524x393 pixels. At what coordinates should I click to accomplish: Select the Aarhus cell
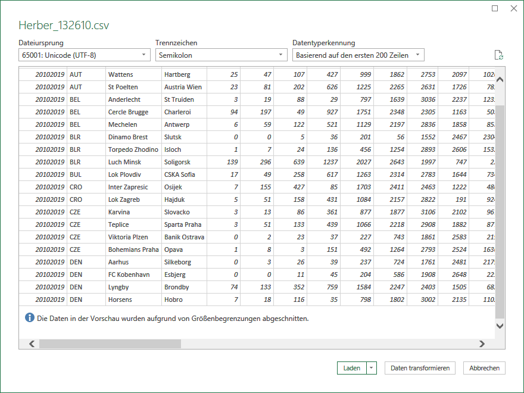[133, 263]
